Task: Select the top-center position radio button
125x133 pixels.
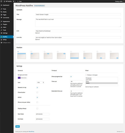Action: tap(44, 52)
